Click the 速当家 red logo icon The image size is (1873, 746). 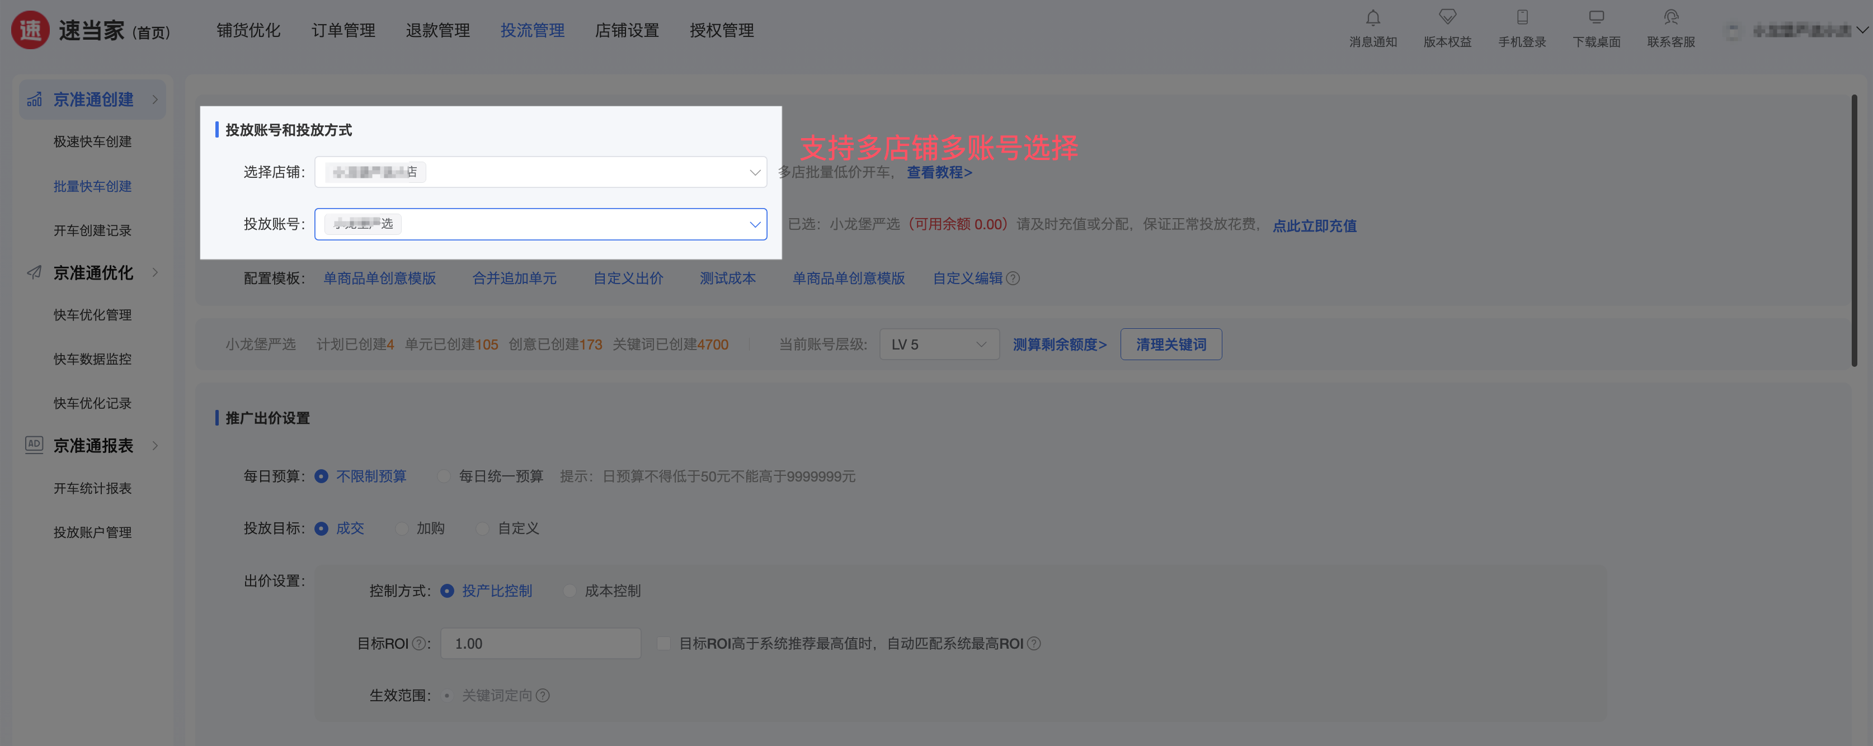pyautogui.click(x=31, y=31)
